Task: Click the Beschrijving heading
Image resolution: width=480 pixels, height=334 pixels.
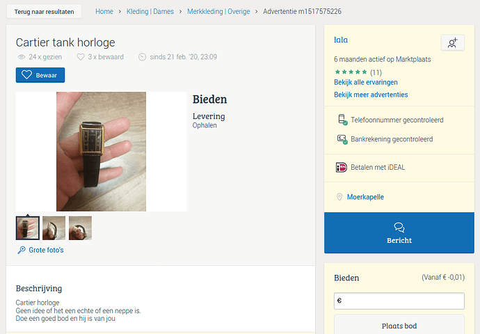Action: pyautogui.click(x=39, y=288)
